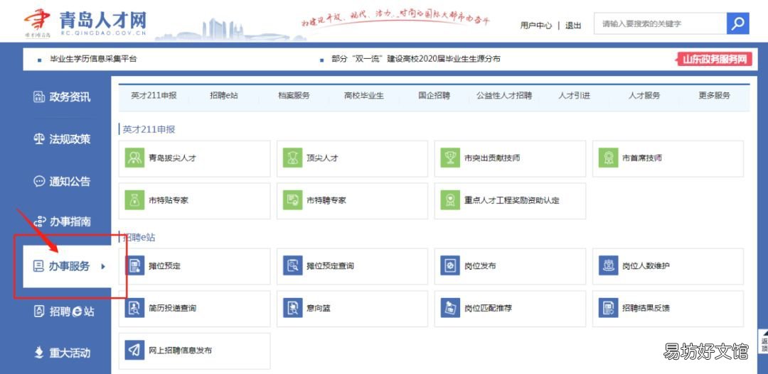Open the 政务资讯 sidebar menu
The image size is (768, 374).
point(70,97)
